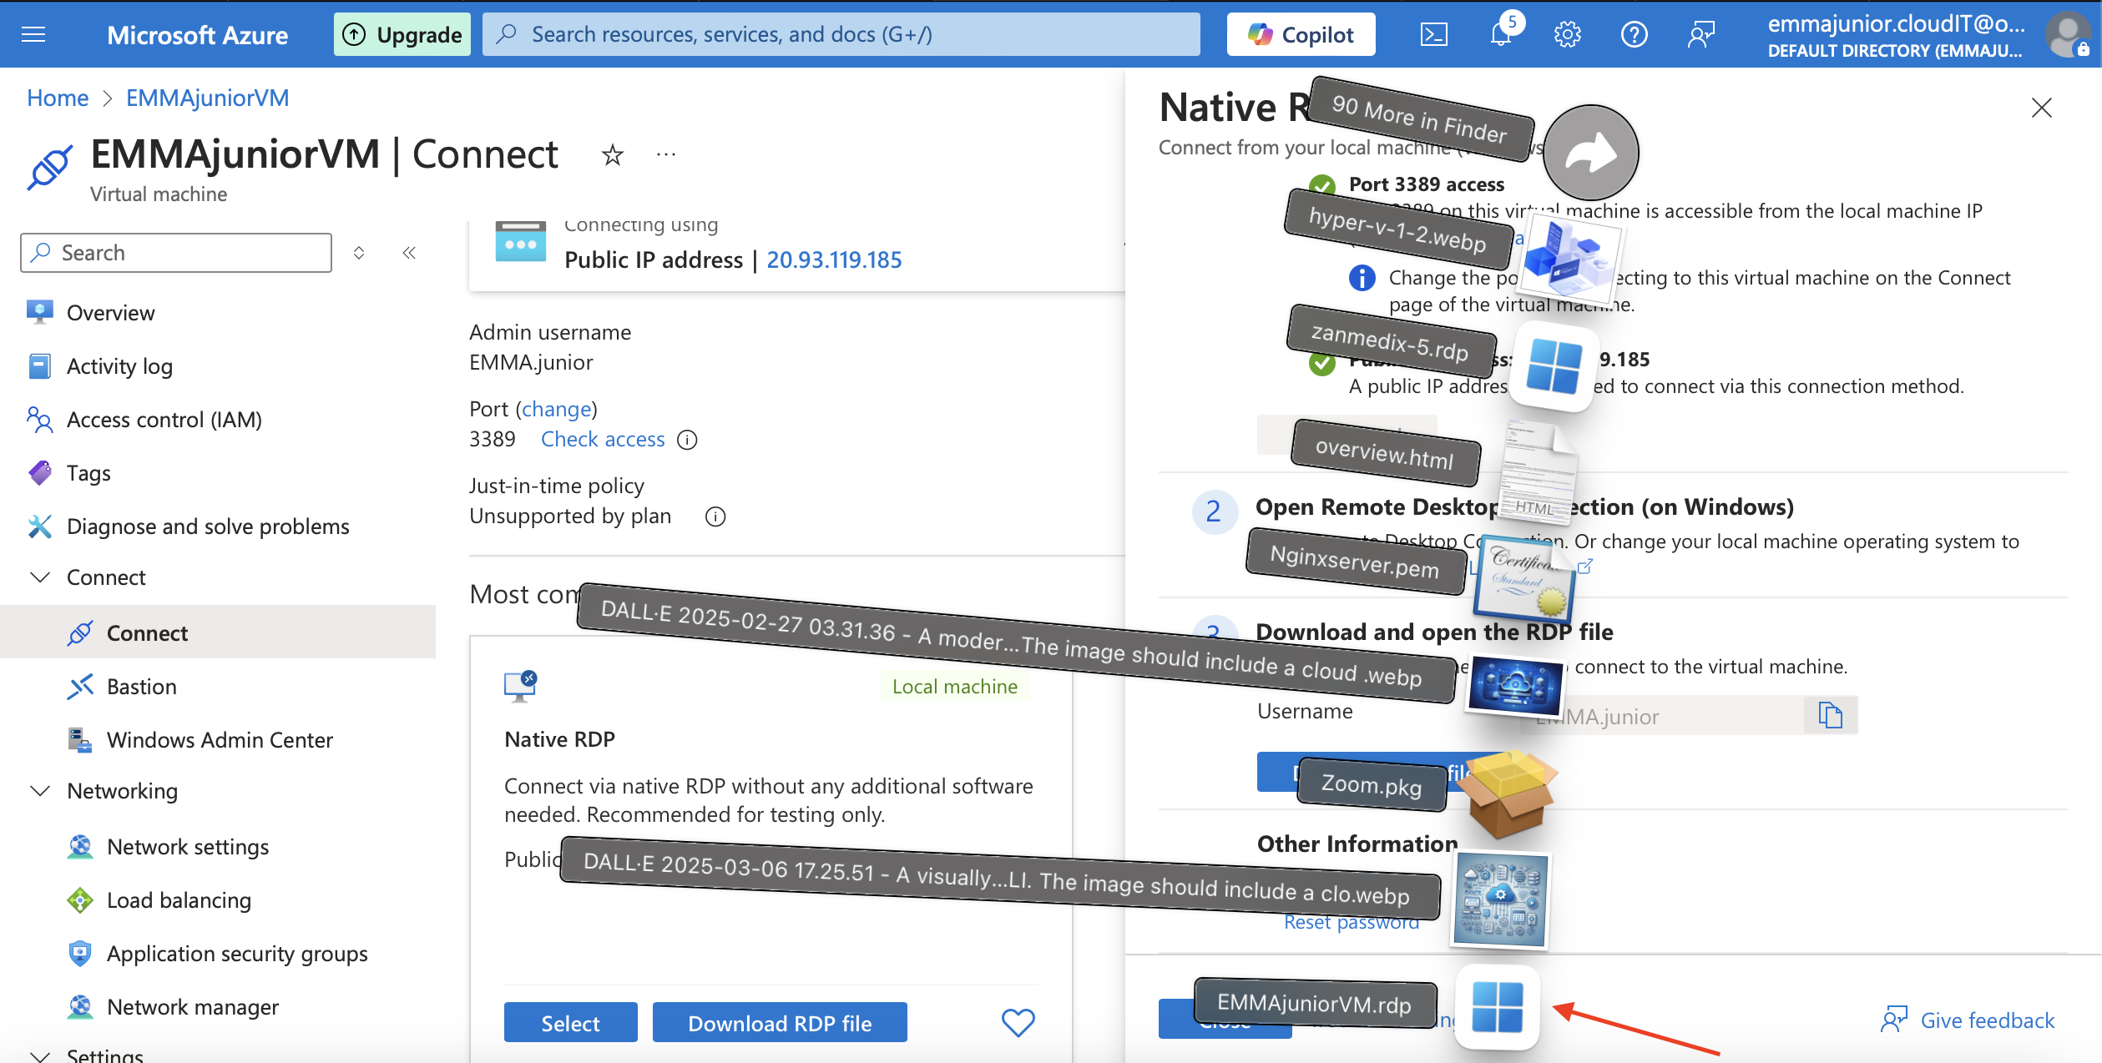The width and height of the screenshot is (2102, 1063).
Task: Click the sidebar expand/collapse all diamond control
Action: coord(359,253)
